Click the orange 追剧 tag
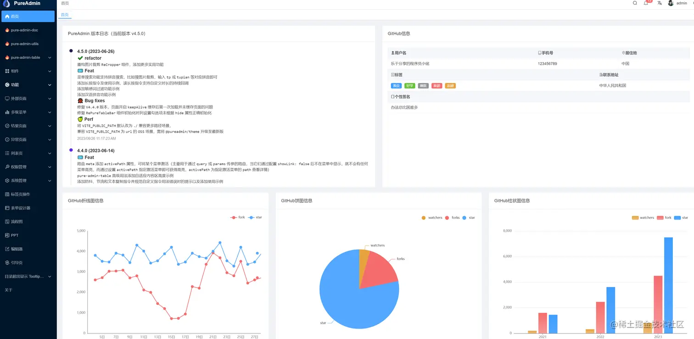 pyautogui.click(x=450, y=86)
